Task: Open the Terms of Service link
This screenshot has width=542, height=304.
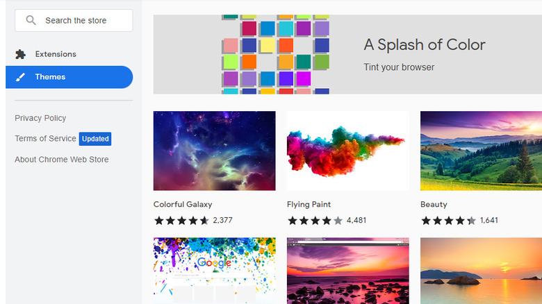Action: coord(45,139)
